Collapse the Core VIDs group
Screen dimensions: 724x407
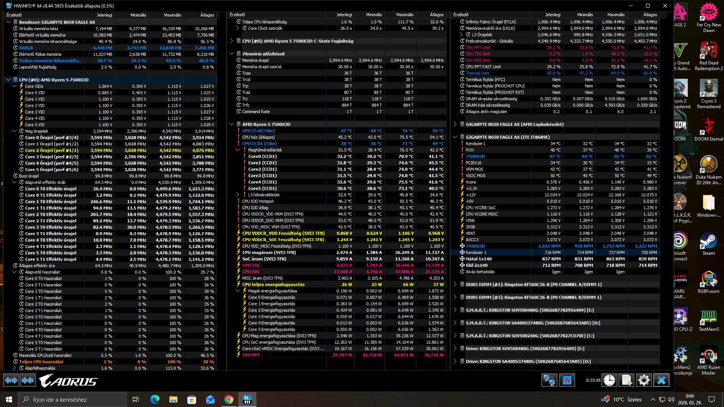[14, 86]
